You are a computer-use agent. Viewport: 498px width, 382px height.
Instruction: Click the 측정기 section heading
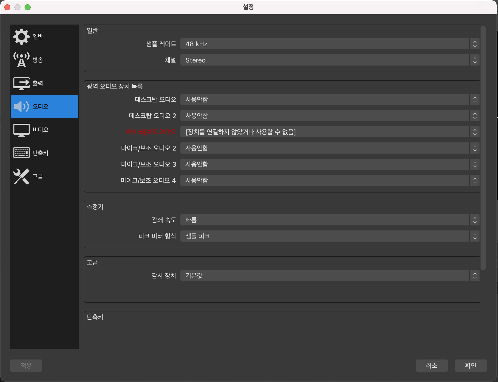(95, 207)
